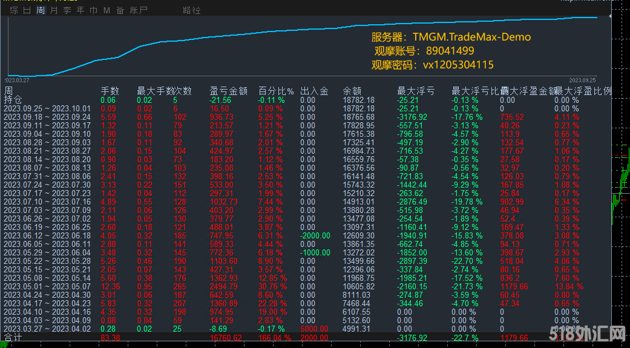Click the 持仓 open positions row label

(x=13, y=100)
